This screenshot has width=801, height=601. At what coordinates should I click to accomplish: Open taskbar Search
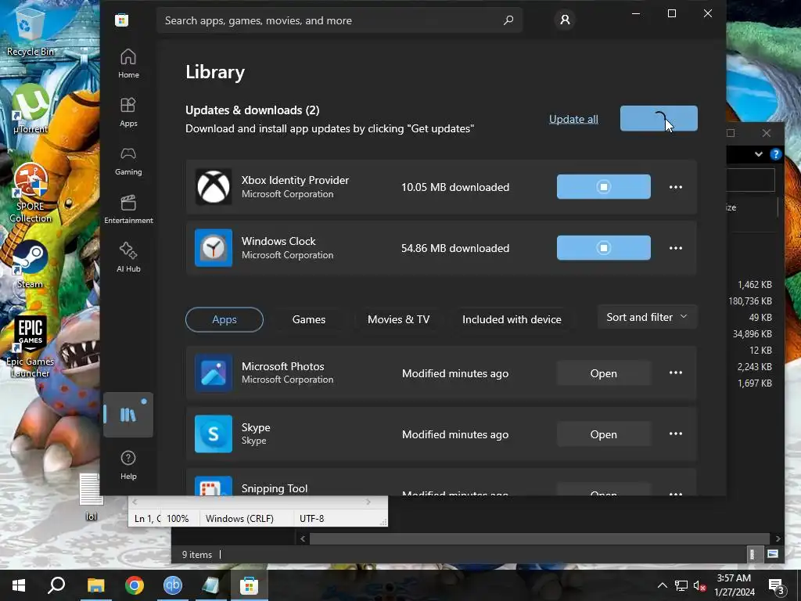tap(56, 585)
